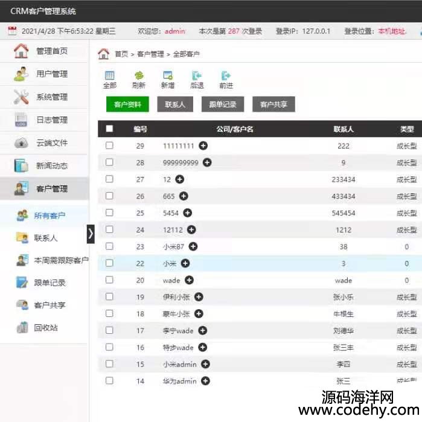
Task: Click the 跟单记录 notepad icon
Action: (x=22, y=283)
